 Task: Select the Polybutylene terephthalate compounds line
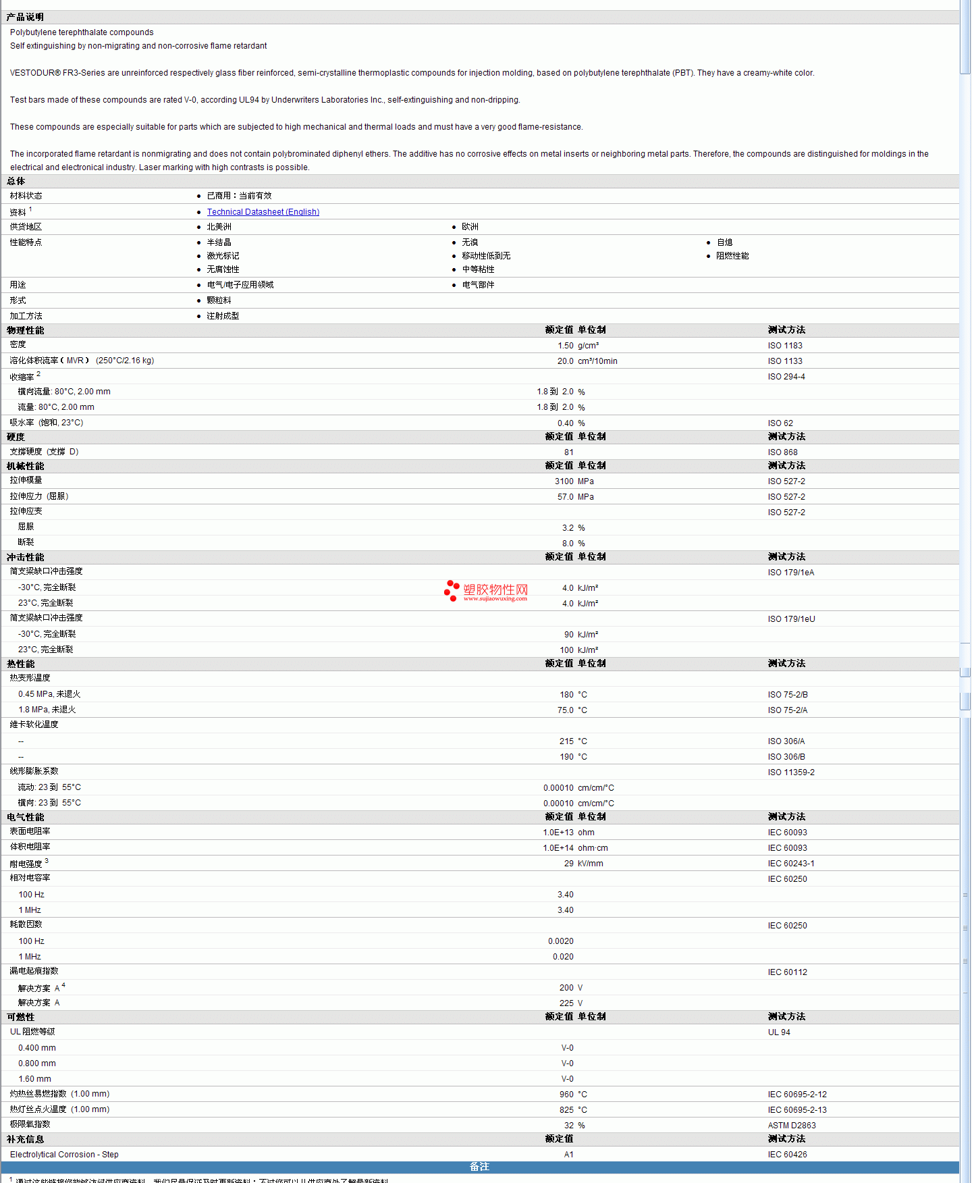[x=82, y=32]
